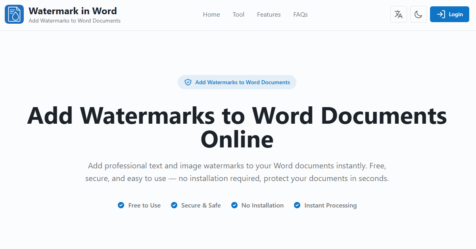
Task: Click the checkmark icon beside Instant Processing
Action: click(297, 205)
